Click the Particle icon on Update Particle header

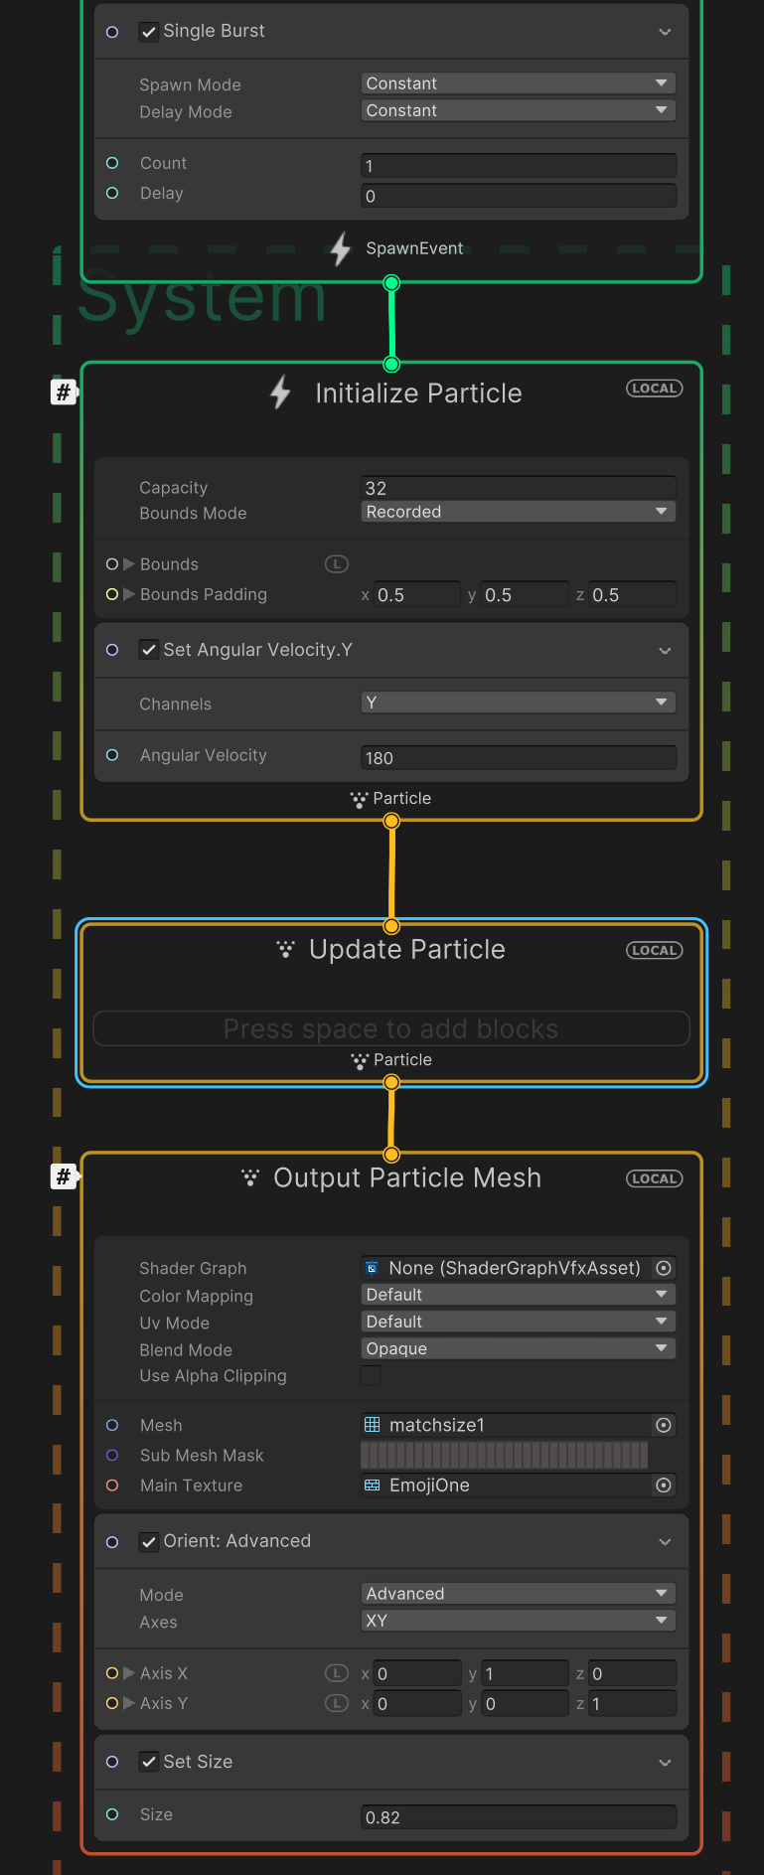[x=287, y=949]
